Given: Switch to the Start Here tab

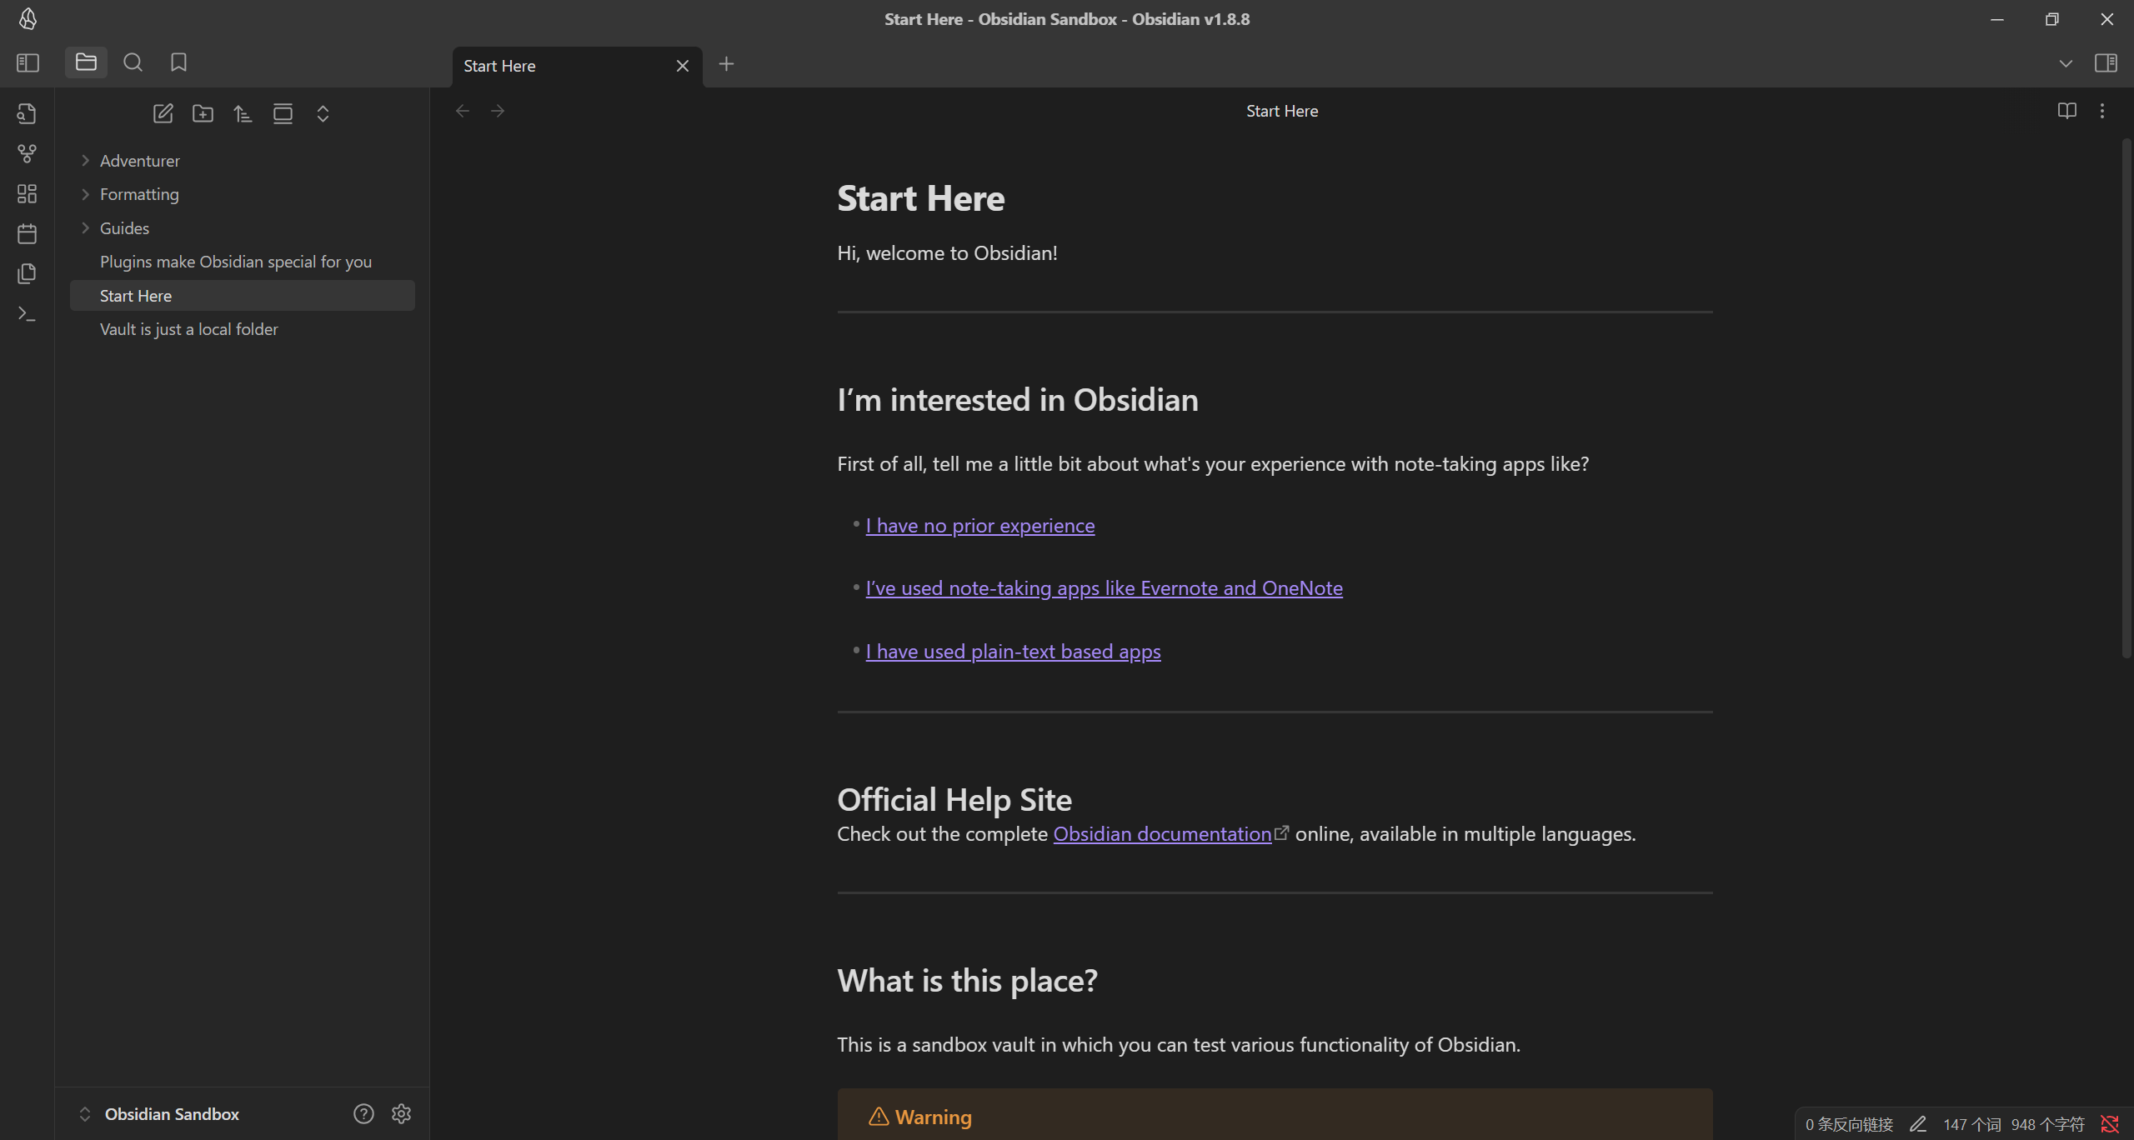Looking at the screenshot, I should pyautogui.click(x=578, y=66).
